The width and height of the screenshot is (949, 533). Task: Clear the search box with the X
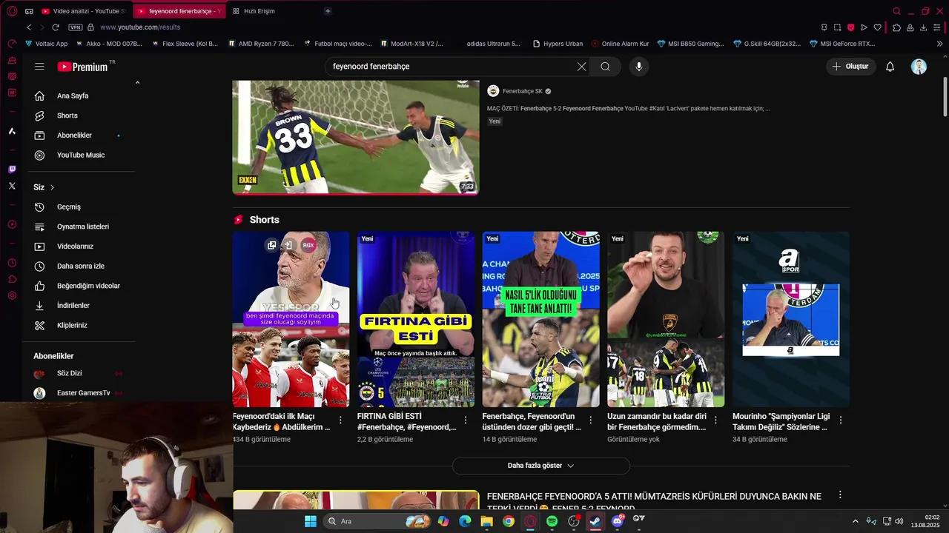pos(581,67)
